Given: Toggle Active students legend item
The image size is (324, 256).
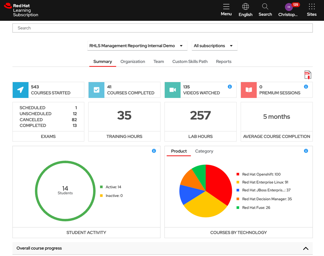Looking at the screenshot, I should (111, 187).
